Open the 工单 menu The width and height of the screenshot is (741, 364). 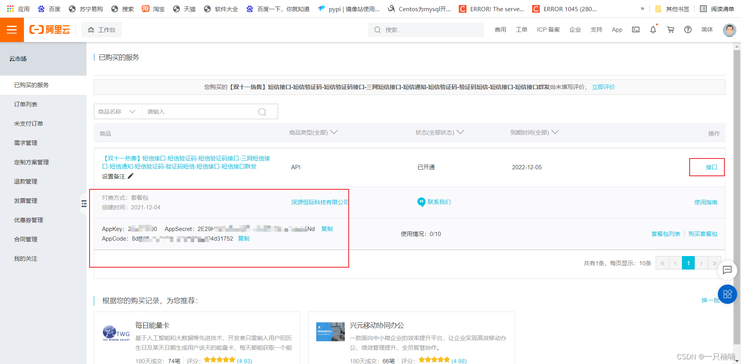tap(521, 30)
